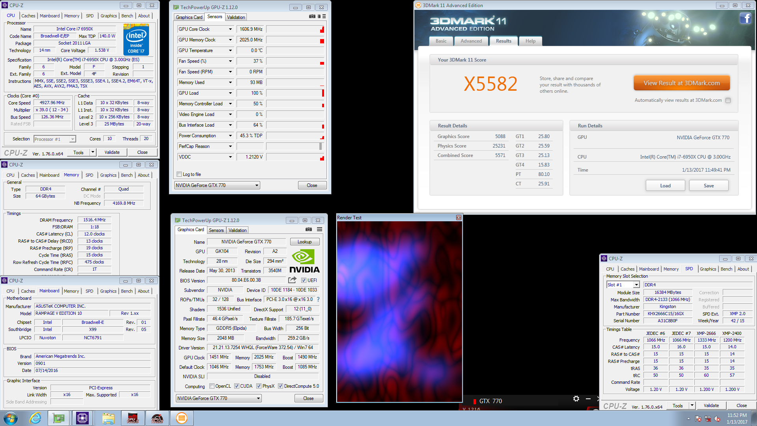Click the Intel Core i7 logo in CPU-Z
757x426 pixels.
pos(136,39)
